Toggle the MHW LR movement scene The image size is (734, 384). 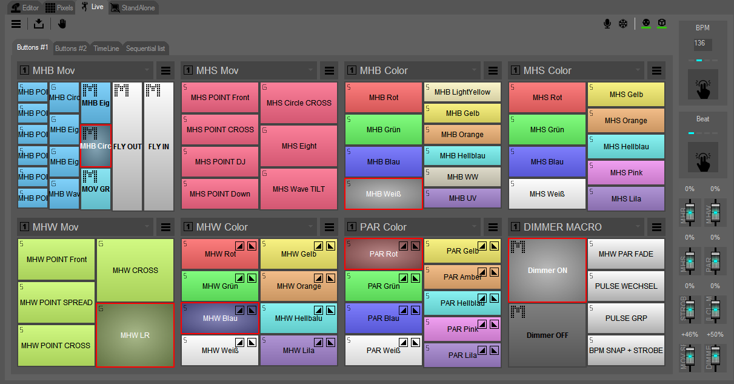click(135, 335)
